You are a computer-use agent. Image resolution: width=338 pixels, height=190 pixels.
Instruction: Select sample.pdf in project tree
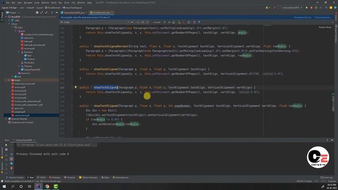(x=20, y=112)
